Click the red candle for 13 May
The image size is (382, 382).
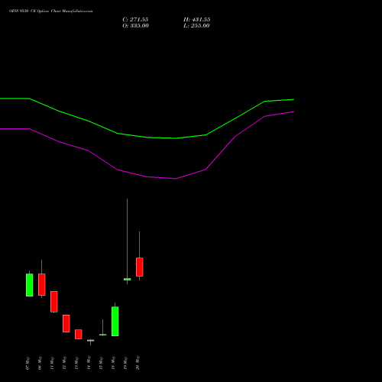[79, 334]
